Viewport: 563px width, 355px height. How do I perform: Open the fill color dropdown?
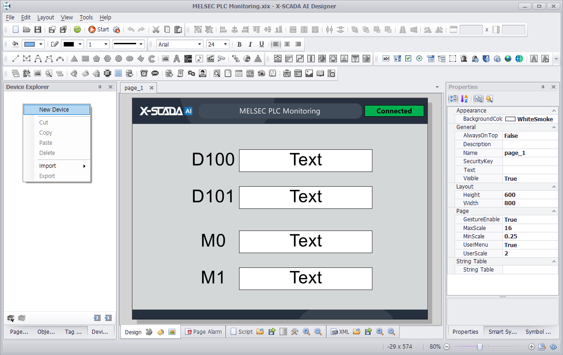[x=41, y=44]
